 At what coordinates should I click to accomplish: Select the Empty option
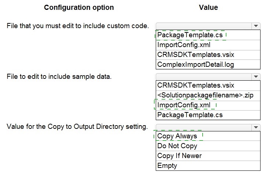167,165
